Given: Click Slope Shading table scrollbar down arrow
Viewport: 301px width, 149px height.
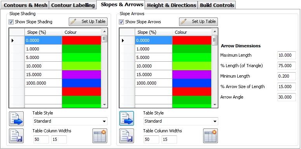Looking at the screenshot, I should [104, 104].
